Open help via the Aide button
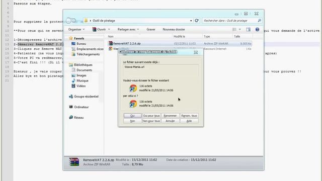The height and width of the screenshot is (181, 322). pyautogui.click(x=189, y=121)
